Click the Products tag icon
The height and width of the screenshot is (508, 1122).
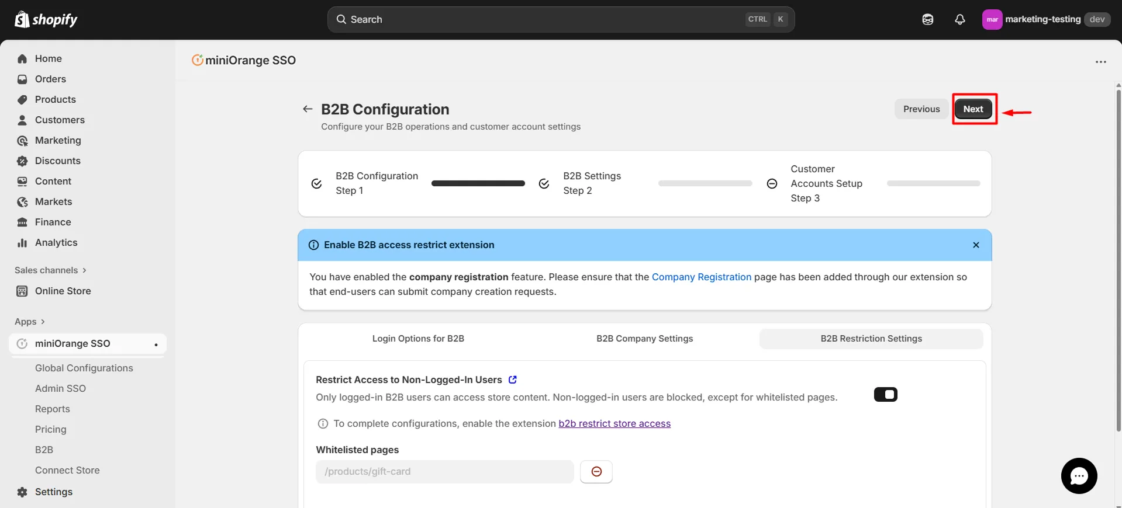coord(22,99)
